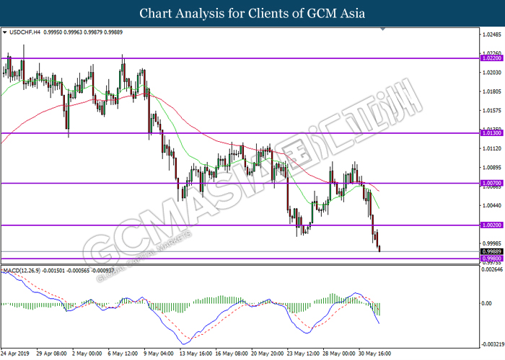505x360 pixels.
Task: Click the 1.02200 purple price label
Action: pyautogui.click(x=491, y=58)
